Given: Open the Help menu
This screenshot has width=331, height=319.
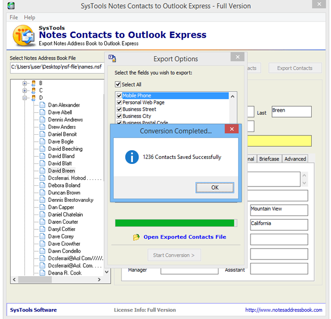Looking at the screenshot, I should point(29,18).
